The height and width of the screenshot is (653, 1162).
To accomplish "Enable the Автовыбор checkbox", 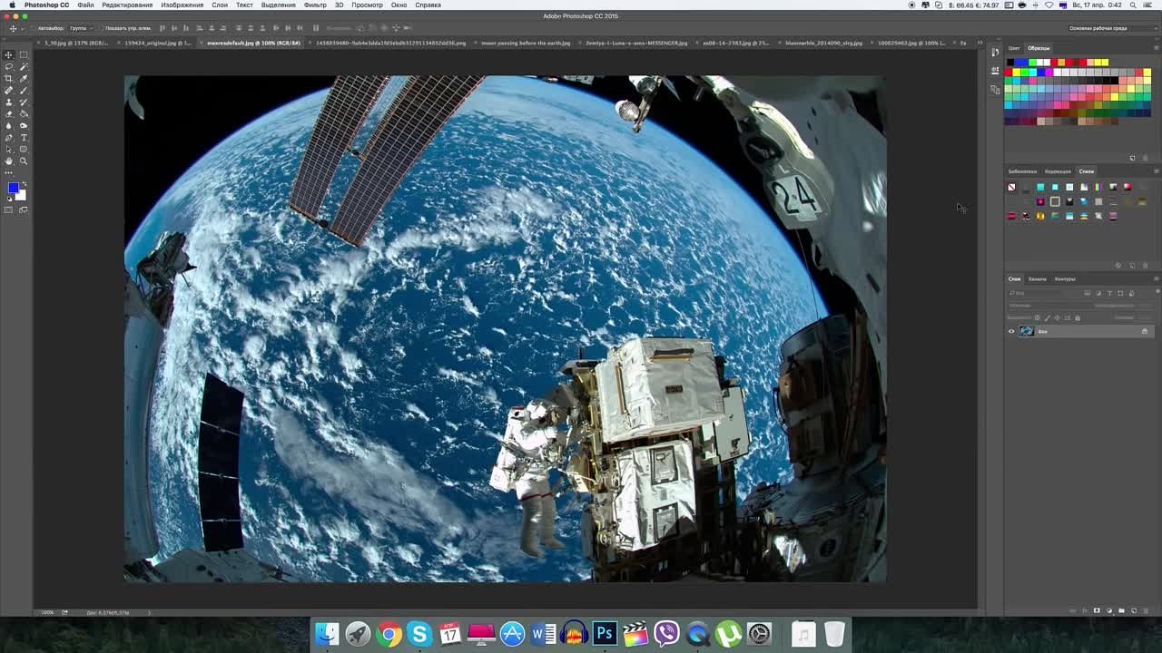I will tap(34, 28).
